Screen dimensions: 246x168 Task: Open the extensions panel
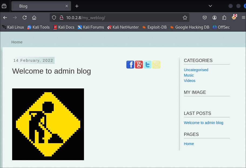click(x=224, y=17)
